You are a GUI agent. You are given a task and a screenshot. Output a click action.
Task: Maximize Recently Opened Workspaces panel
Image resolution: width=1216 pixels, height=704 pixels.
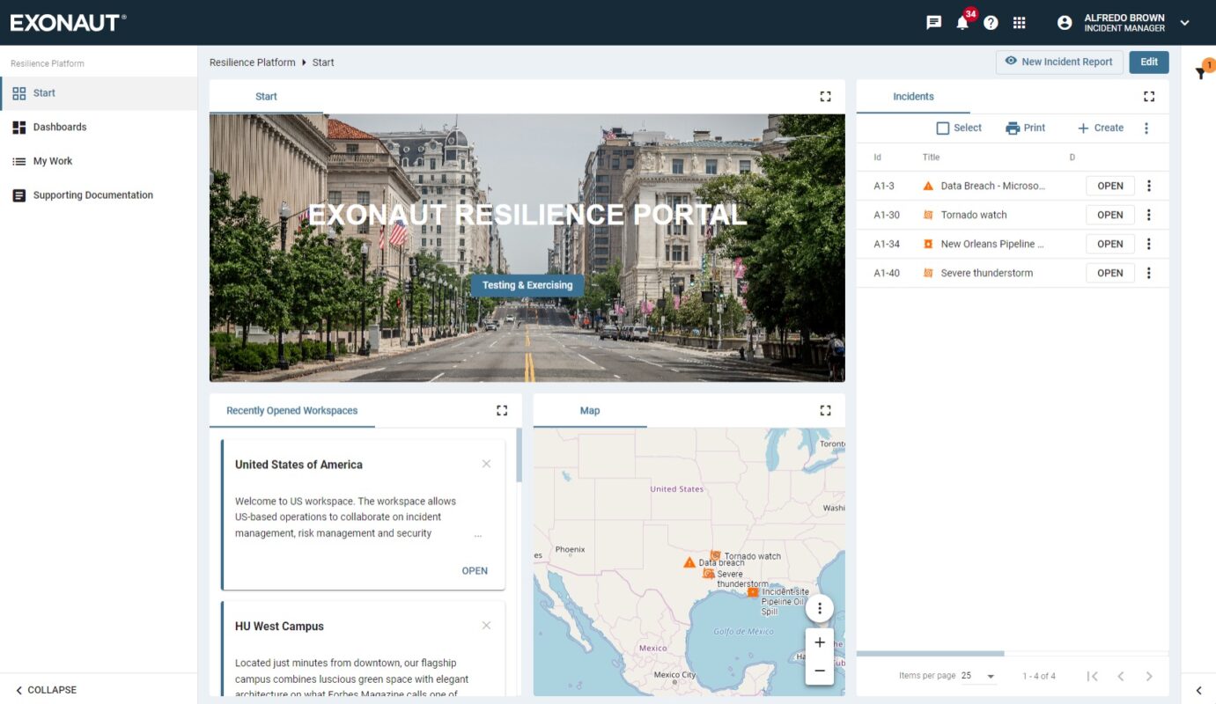pyautogui.click(x=502, y=411)
